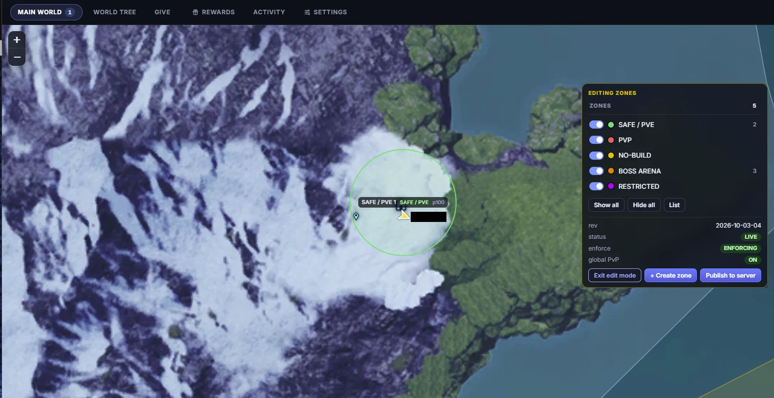Screen dimensions: 774x398
Task: Go to the ACTIVITY tab
Action: [269, 12]
